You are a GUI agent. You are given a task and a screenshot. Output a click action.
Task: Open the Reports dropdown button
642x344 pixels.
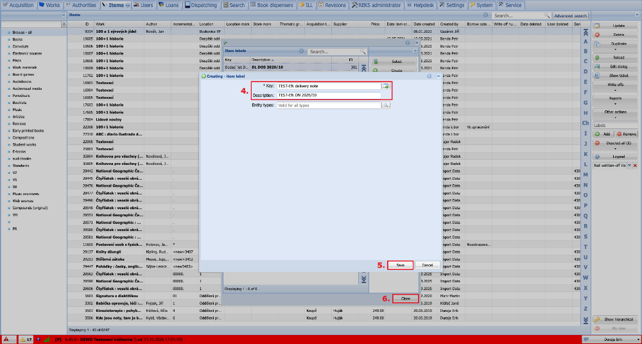click(614, 100)
